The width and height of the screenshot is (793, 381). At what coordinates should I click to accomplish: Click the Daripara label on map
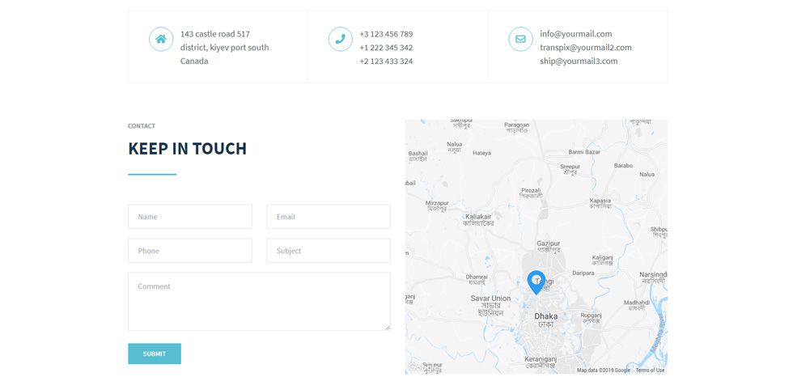click(583, 273)
